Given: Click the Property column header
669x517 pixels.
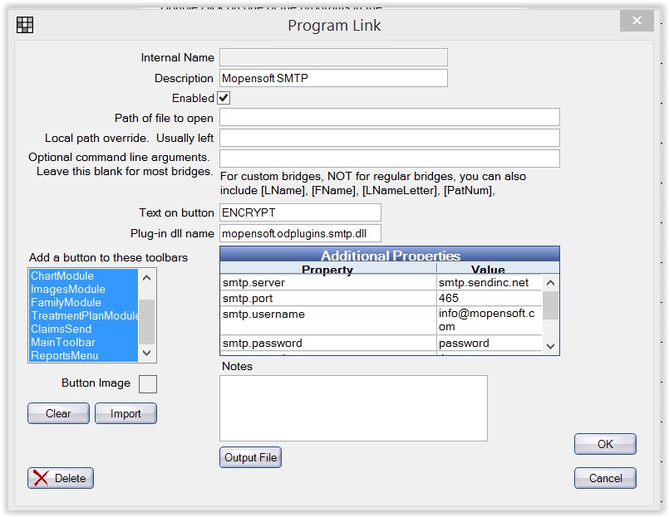Looking at the screenshot, I should coord(327,269).
